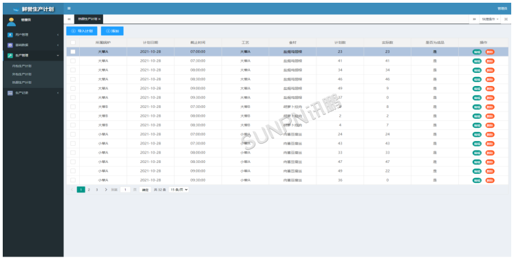
Task: Click the fullscreen icon at top right
Action: [x=506, y=19]
